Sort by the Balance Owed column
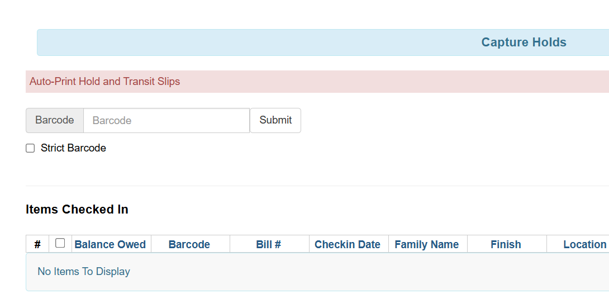609x308 pixels. coord(110,245)
